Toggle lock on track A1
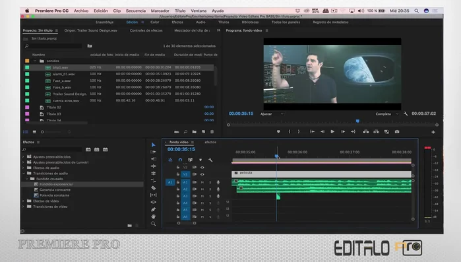Screen dimensions: 461x262 click(x=178, y=182)
